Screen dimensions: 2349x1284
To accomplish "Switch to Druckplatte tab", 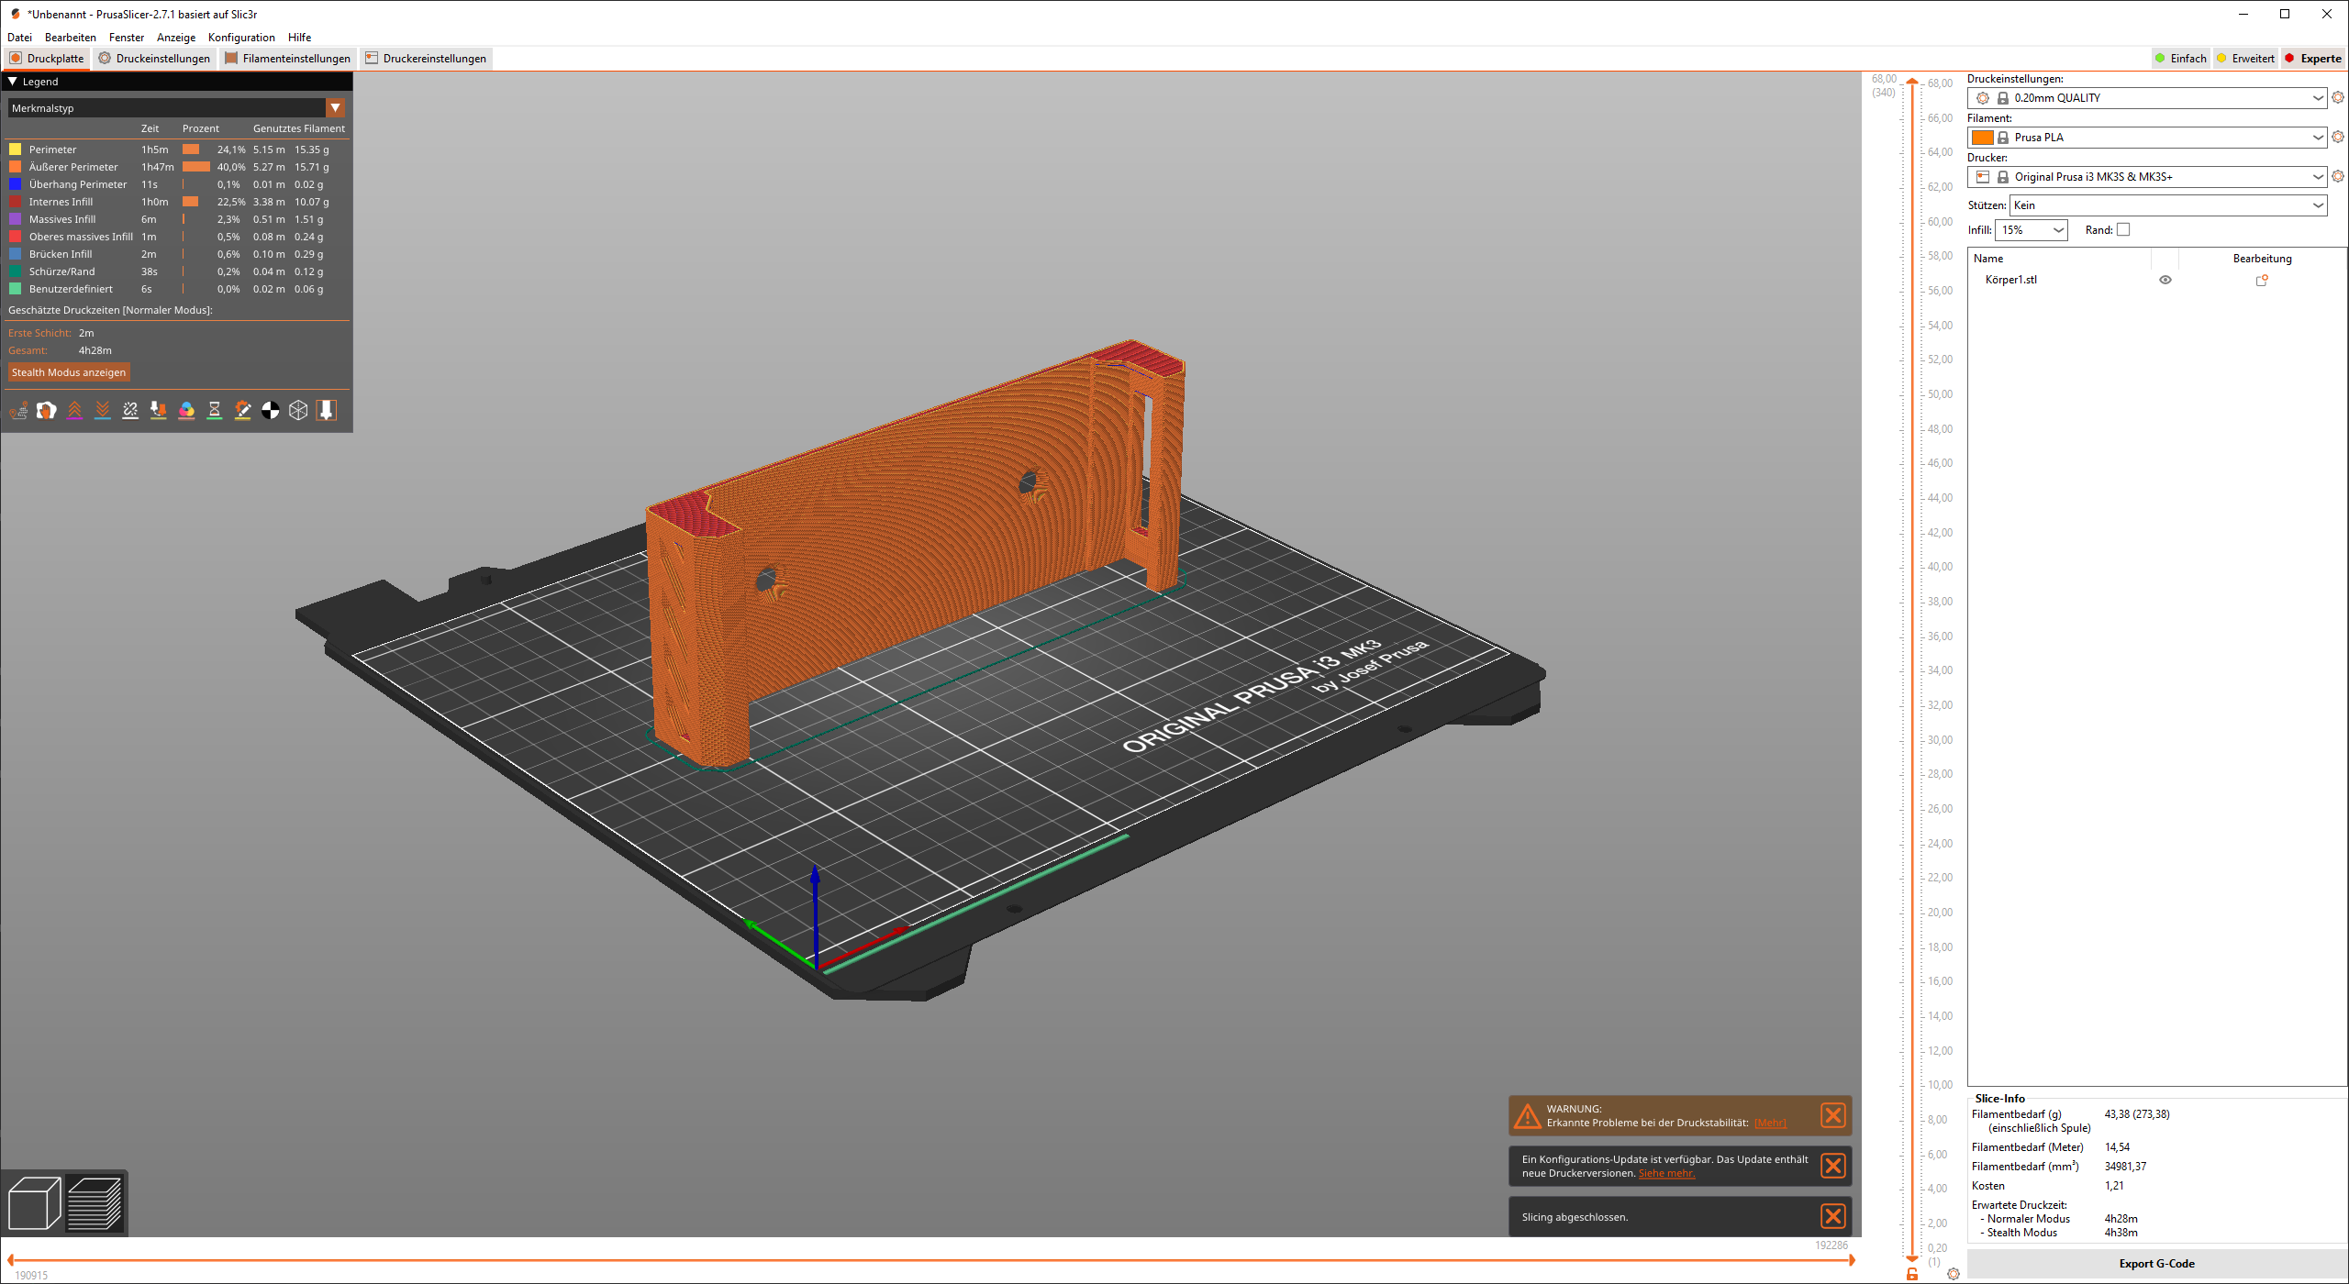I will pos(47,59).
